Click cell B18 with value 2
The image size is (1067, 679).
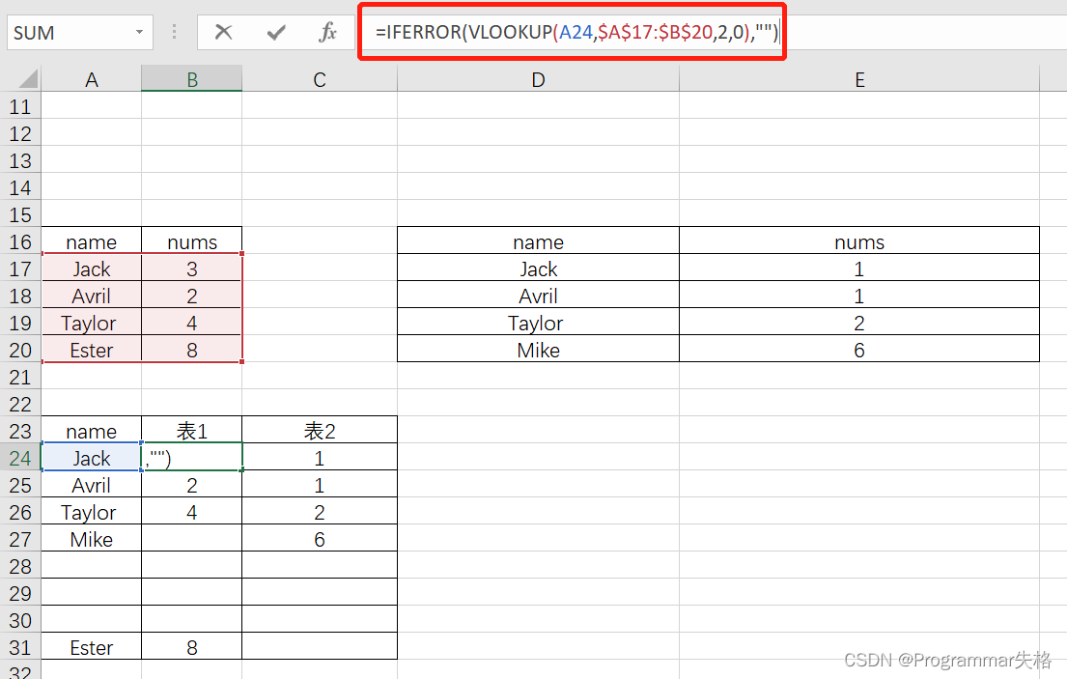pos(192,296)
